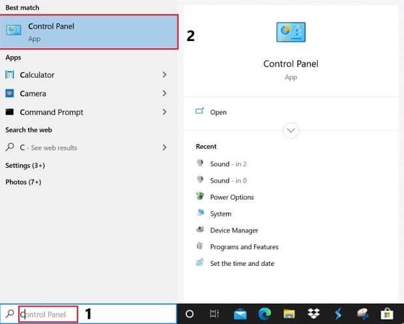Click the Settings (3+) results category

tap(25, 166)
